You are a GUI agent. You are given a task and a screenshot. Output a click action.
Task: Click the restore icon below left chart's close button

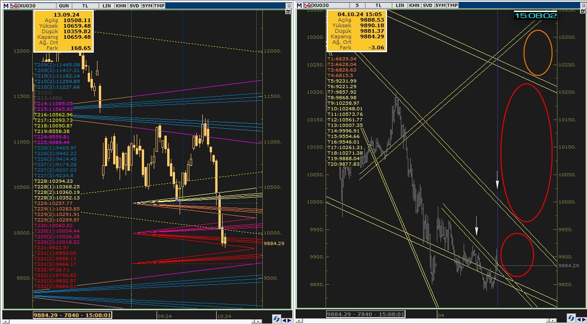[288, 12]
